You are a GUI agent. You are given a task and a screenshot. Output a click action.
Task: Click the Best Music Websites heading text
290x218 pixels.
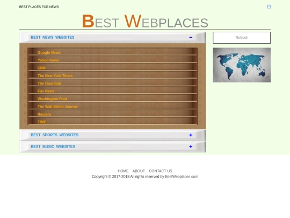53,146
